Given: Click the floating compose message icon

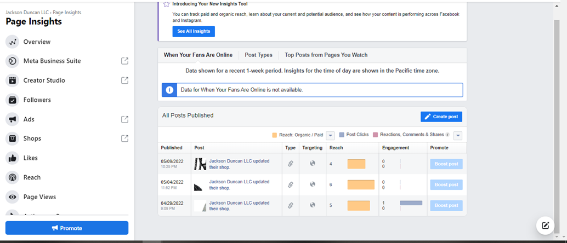Looking at the screenshot, I should [x=545, y=225].
